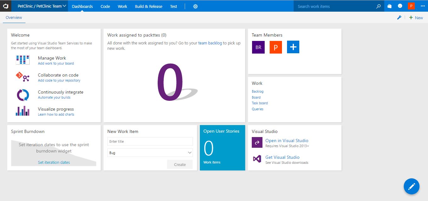Image resolution: width=428 pixels, height=201 pixels.
Task: Click the See Visual Studio downloads text
Action: tap(287, 163)
